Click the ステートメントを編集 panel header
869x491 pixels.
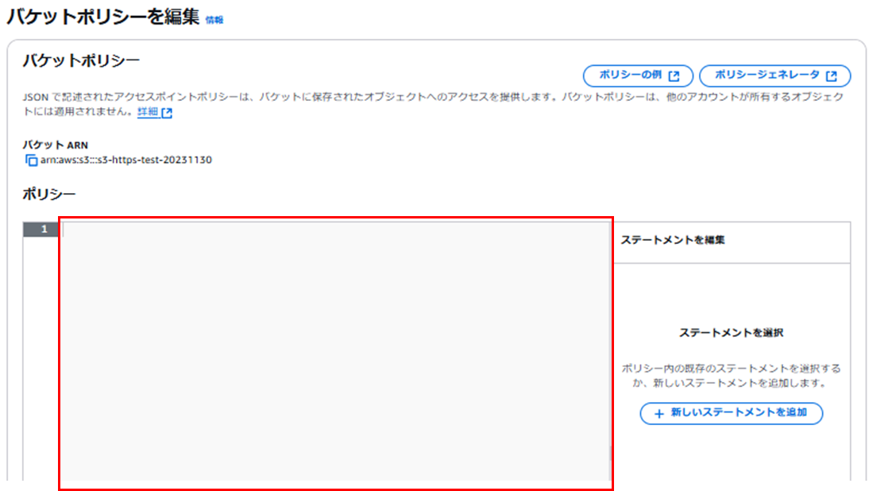click(x=672, y=240)
